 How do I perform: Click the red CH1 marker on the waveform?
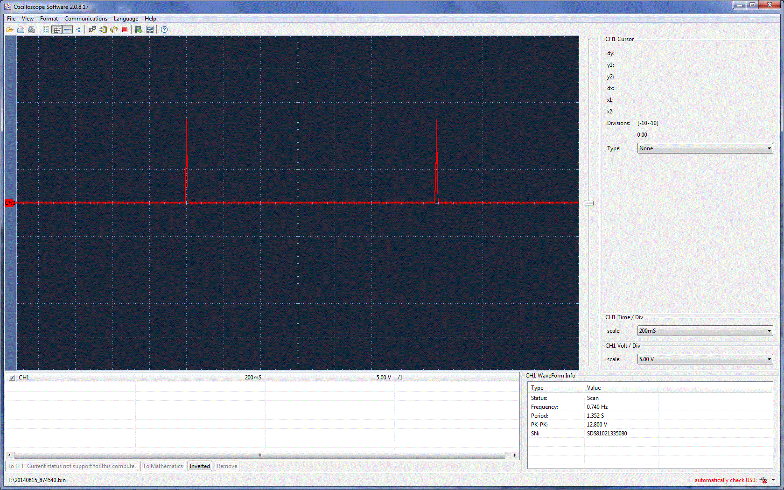9,203
